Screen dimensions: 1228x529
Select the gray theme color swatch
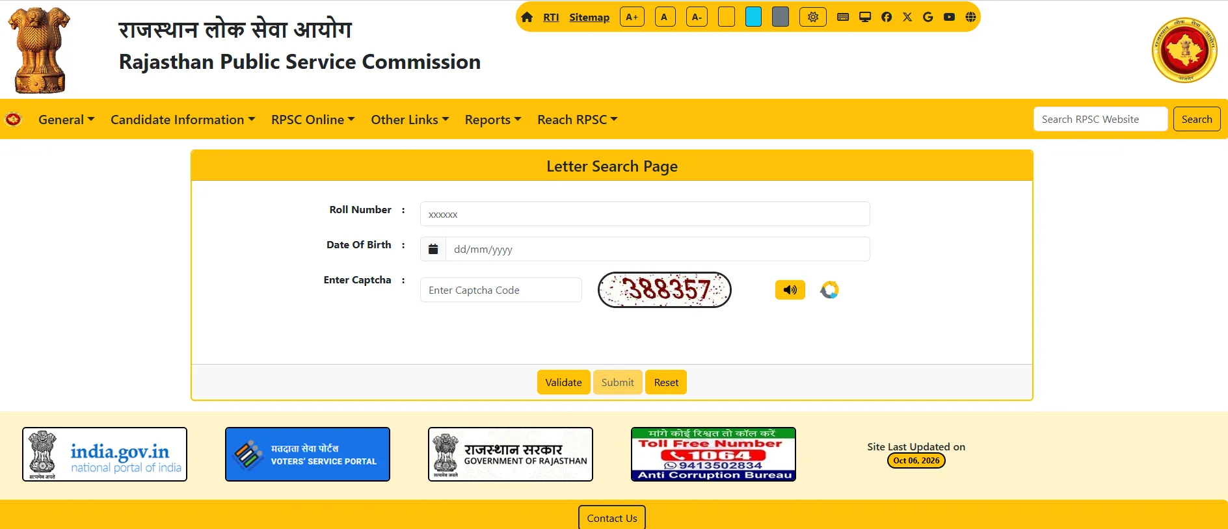pos(781,17)
